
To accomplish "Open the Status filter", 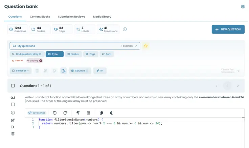I will pos(73,54).
